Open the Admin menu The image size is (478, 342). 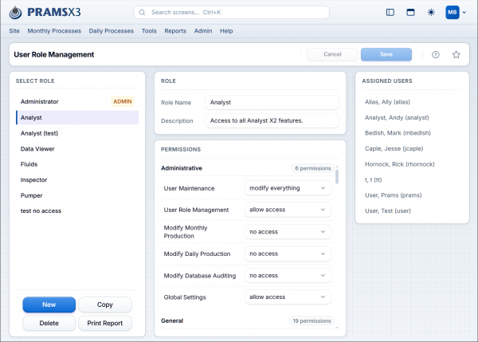pyautogui.click(x=203, y=31)
